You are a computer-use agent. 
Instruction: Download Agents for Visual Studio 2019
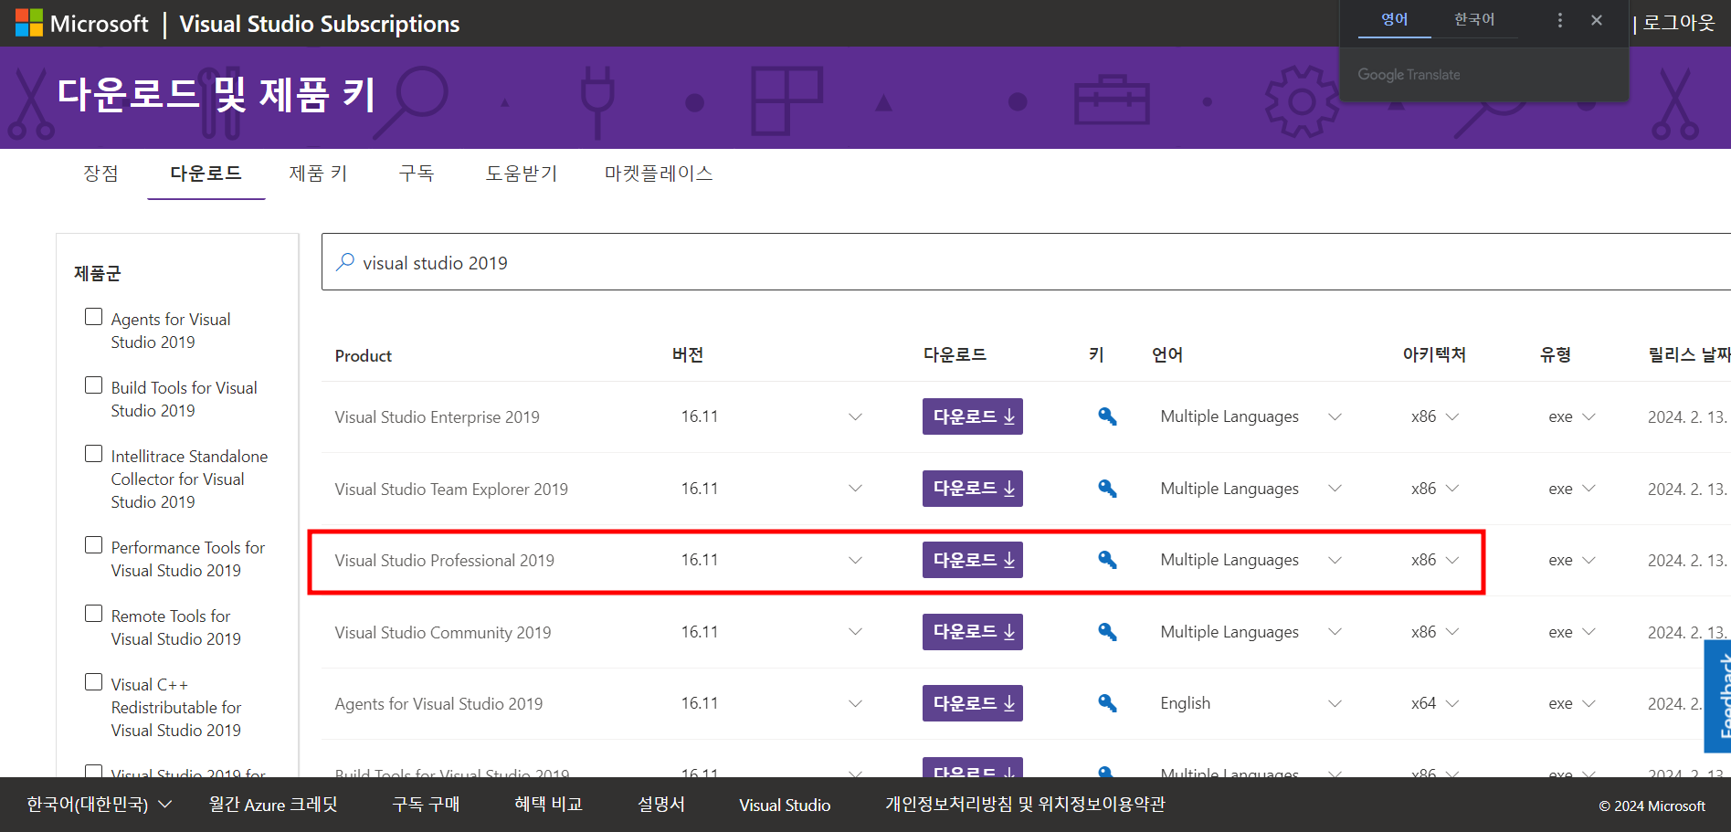(973, 703)
